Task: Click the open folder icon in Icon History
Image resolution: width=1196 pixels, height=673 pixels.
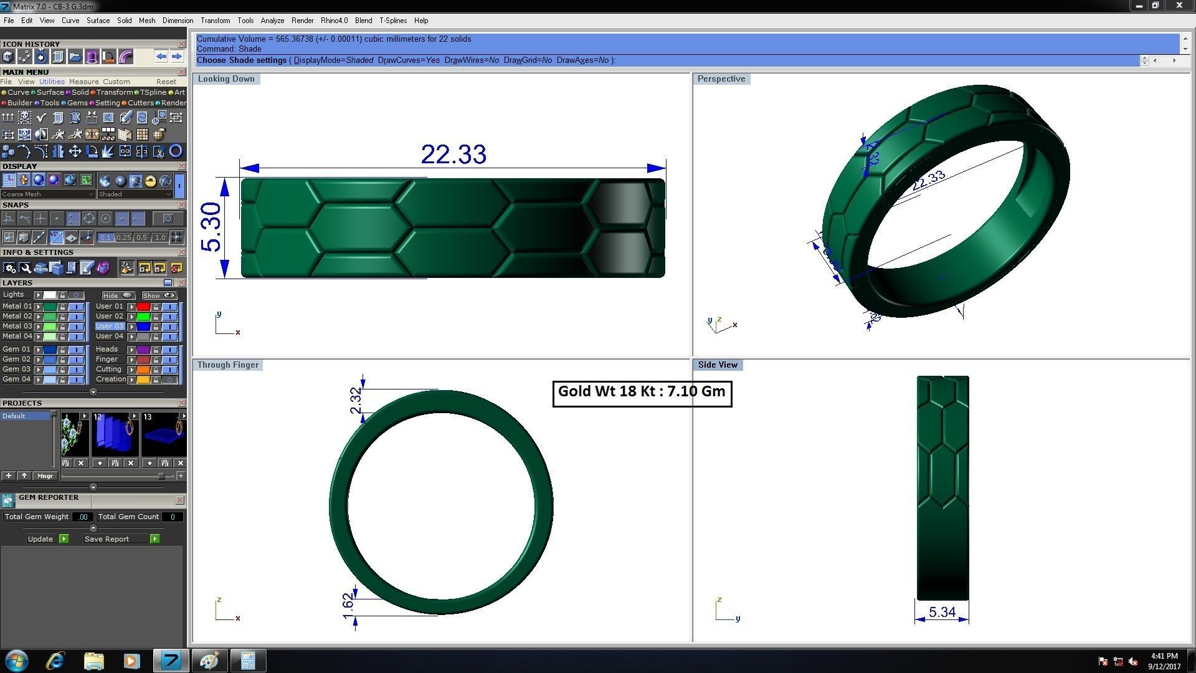Action: [x=75, y=57]
